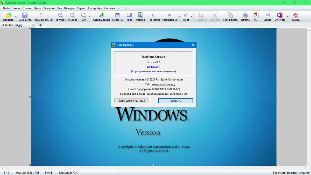
Task: Open the Вид menu
Action: click(60, 8)
